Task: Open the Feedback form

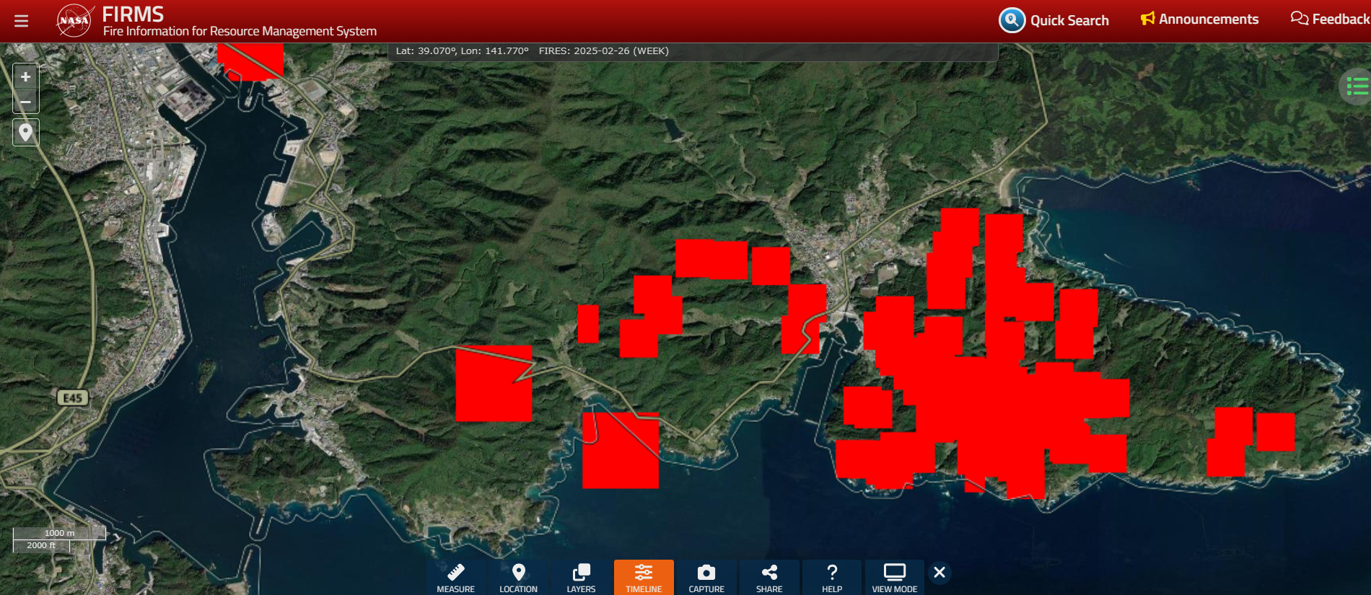Action: click(1330, 19)
